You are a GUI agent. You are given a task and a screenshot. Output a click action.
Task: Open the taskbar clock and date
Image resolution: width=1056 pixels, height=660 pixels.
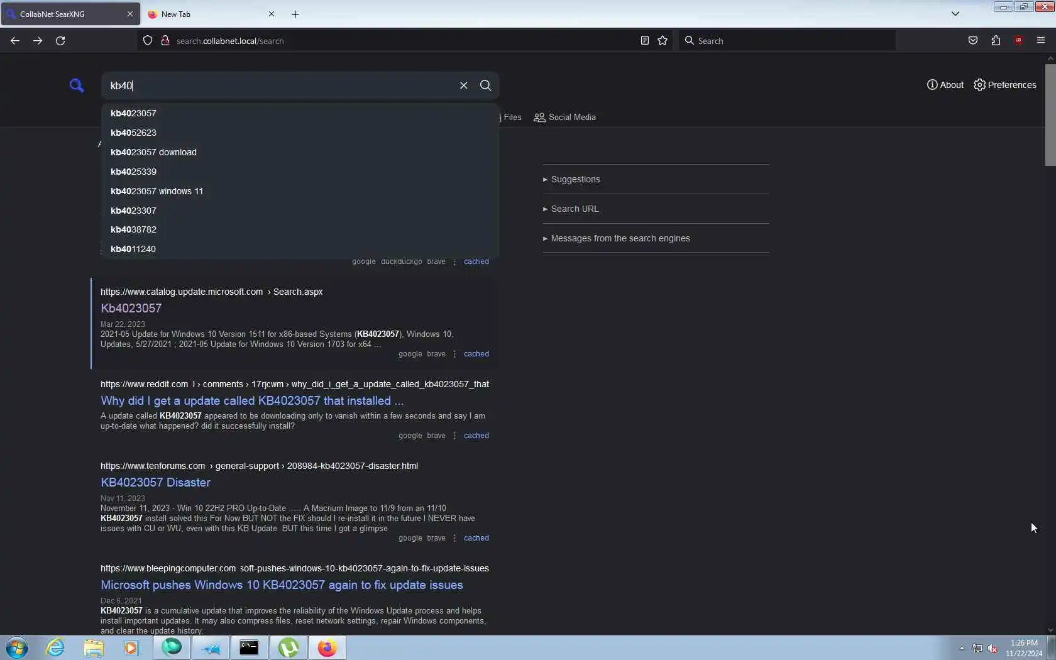coord(1024,648)
